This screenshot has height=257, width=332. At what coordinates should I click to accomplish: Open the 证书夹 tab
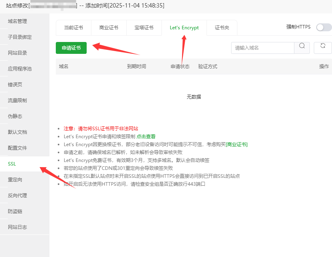[x=222, y=28]
